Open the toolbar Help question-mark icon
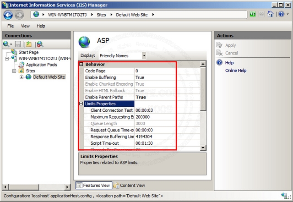 [281, 14]
